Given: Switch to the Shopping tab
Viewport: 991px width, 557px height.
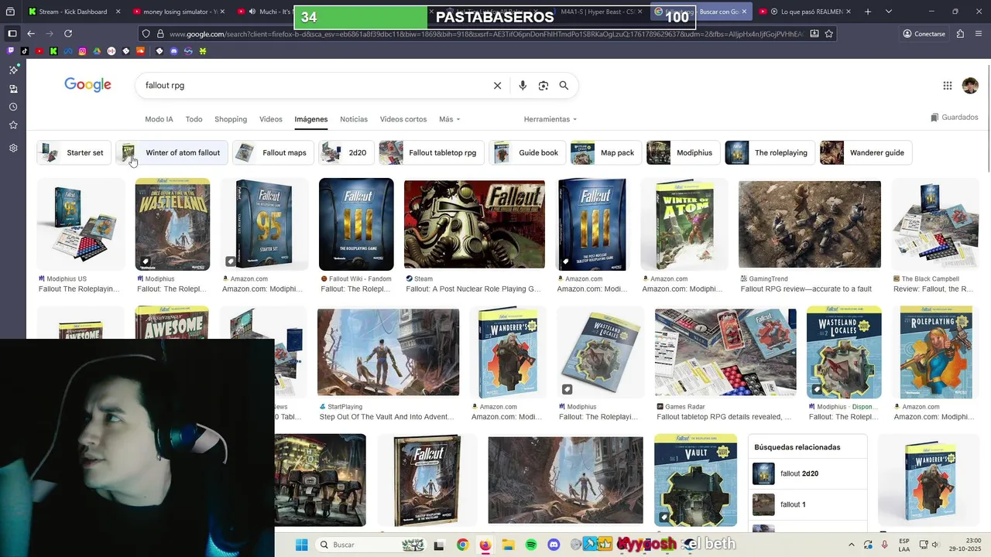Looking at the screenshot, I should (231, 119).
